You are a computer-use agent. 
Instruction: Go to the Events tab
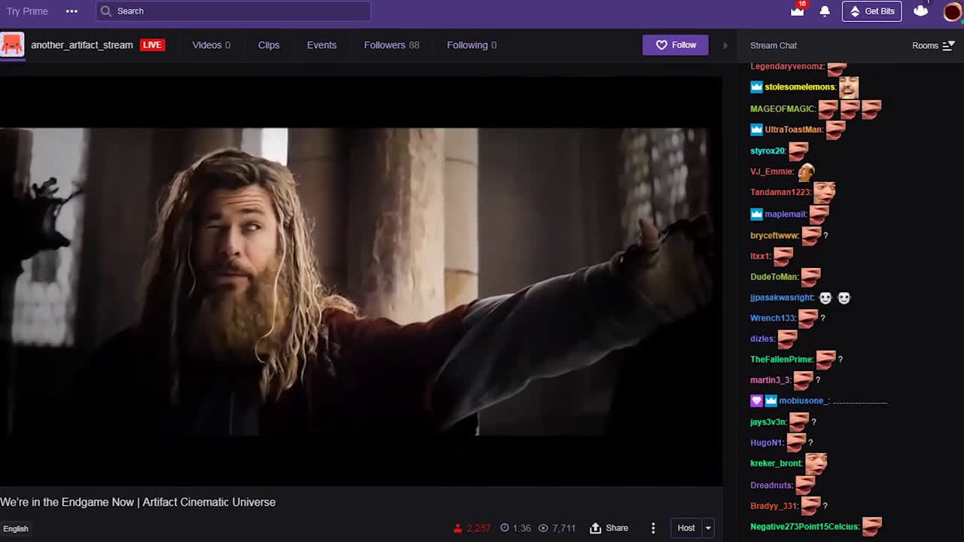pyautogui.click(x=322, y=45)
